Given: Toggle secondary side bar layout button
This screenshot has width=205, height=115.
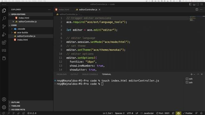Looking at the screenshot, I should click(198, 4).
